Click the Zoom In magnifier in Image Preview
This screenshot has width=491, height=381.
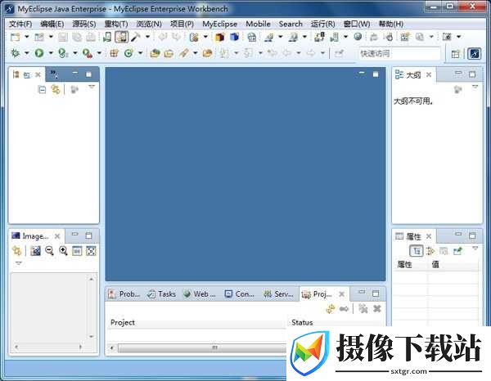(x=63, y=250)
